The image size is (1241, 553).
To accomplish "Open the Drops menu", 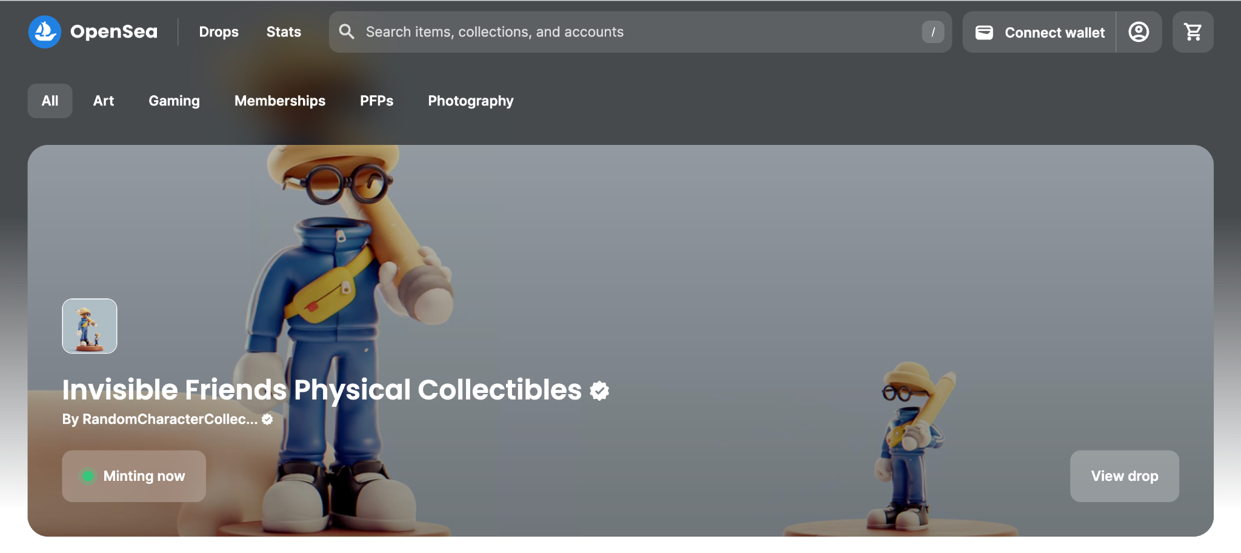I will tap(219, 32).
